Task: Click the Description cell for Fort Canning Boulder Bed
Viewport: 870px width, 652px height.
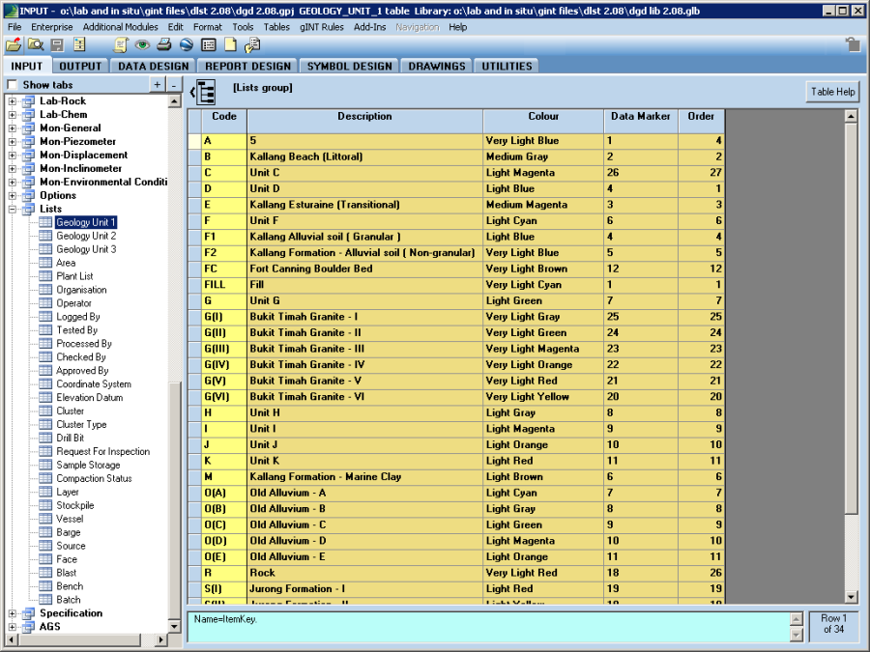Action: 364,269
